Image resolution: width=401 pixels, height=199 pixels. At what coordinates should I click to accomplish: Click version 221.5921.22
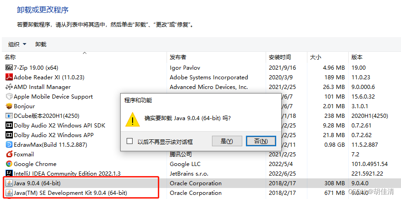(367, 173)
